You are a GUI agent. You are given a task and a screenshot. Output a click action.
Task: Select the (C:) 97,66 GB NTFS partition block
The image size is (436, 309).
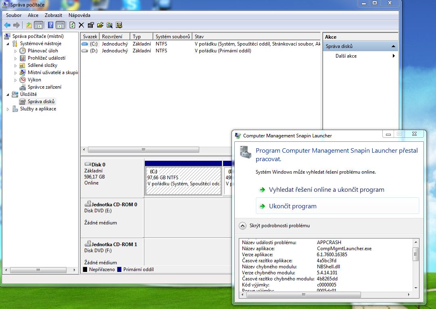click(184, 181)
